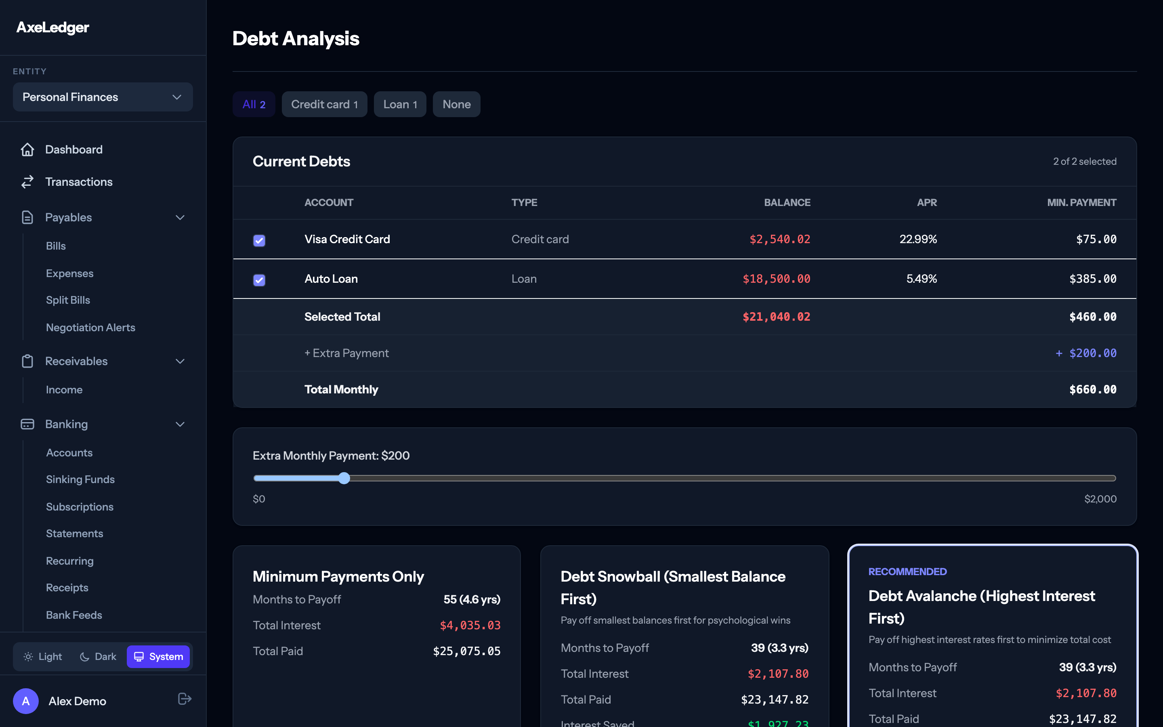Click the Extra Monthly Payment slider handle

pos(344,478)
